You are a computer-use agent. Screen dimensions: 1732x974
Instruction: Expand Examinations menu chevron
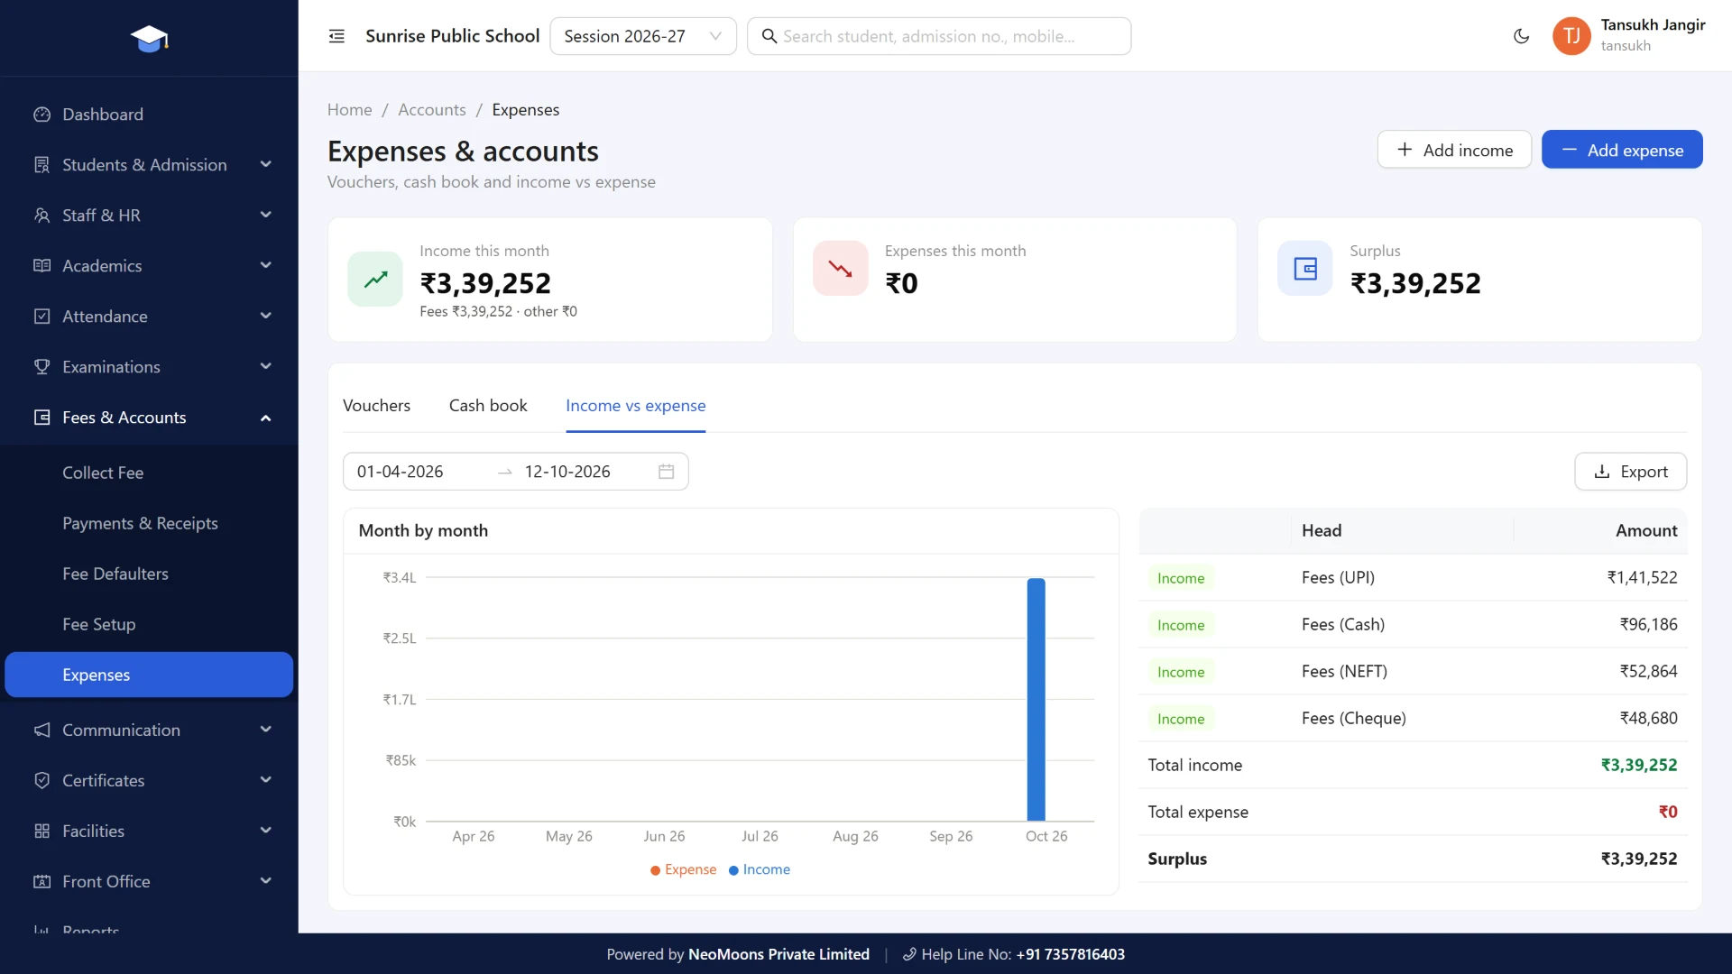pos(265,366)
